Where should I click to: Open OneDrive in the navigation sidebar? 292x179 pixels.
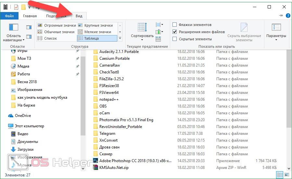pos(22,116)
